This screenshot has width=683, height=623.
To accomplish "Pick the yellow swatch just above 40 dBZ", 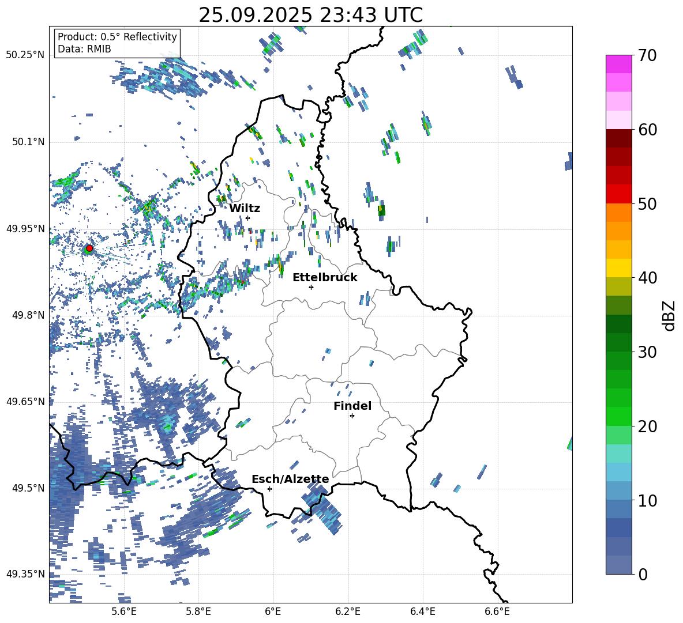I will click(x=619, y=268).
